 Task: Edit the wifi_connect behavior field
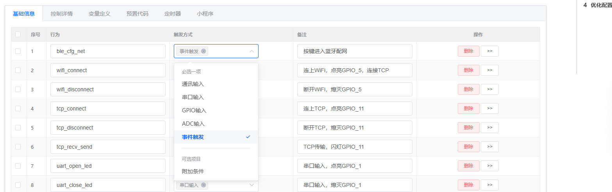point(108,70)
